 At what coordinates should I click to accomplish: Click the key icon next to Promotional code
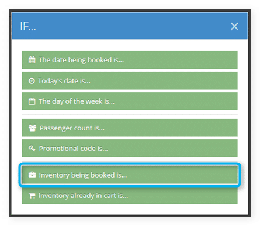point(32,149)
